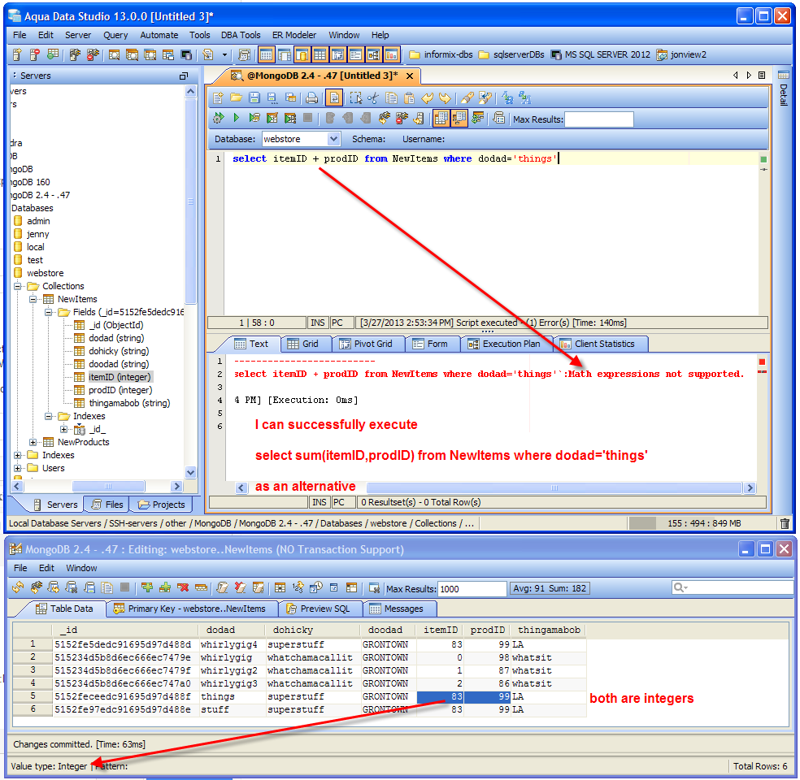This screenshot has height=780, width=800.
Task: Collapse the NewItems tree node
Action: point(33,299)
